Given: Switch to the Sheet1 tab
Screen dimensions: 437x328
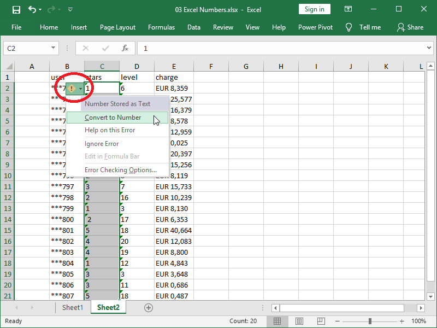Looking at the screenshot, I should [73, 307].
